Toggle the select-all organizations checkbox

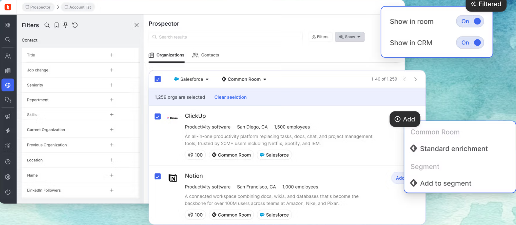pos(158,79)
